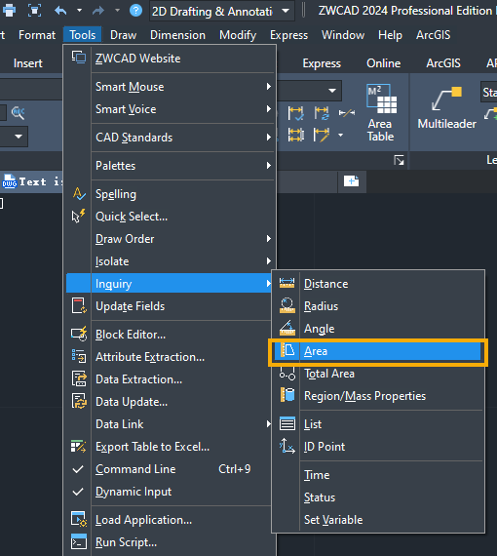The height and width of the screenshot is (556, 497).
Task: Select Radius in the Inquiry submenu
Action: [378, 306]
